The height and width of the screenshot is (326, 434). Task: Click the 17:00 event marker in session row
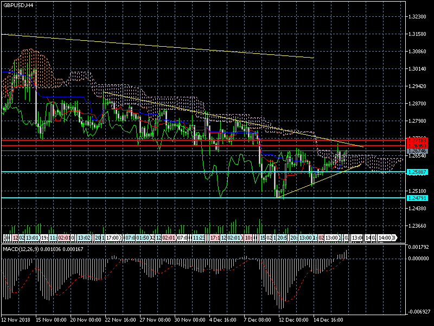[x=113, y=238]
